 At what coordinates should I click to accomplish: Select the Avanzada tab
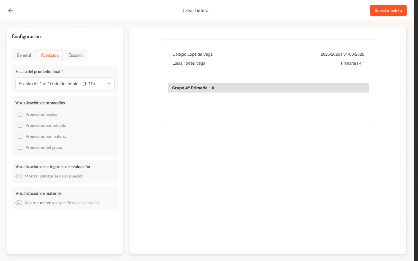coord(50,55)
